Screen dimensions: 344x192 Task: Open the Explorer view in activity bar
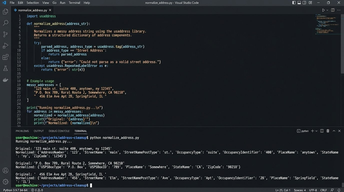tap(5, 11)
